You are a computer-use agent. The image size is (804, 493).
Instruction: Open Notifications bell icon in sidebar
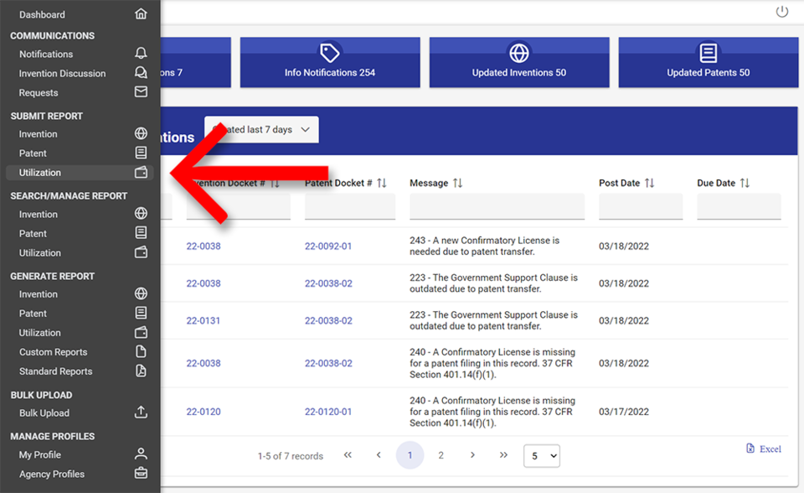141,54
